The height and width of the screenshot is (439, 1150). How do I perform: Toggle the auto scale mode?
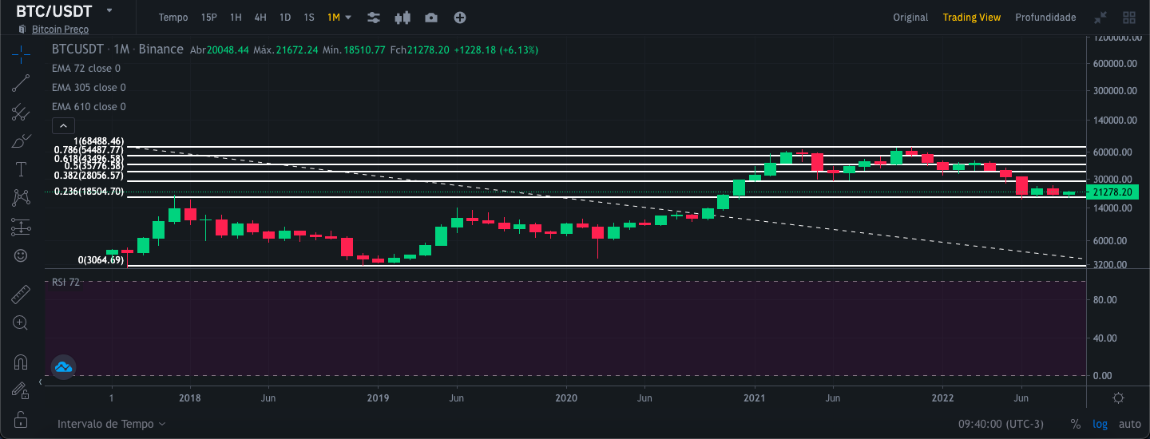1129,424
